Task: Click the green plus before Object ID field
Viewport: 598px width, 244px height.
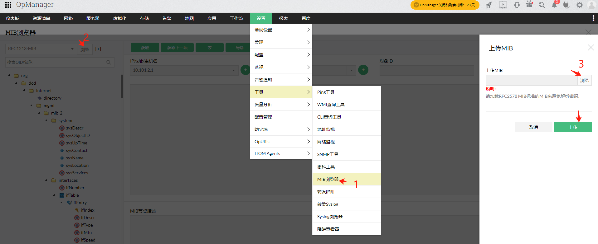Action: (363, 70)
